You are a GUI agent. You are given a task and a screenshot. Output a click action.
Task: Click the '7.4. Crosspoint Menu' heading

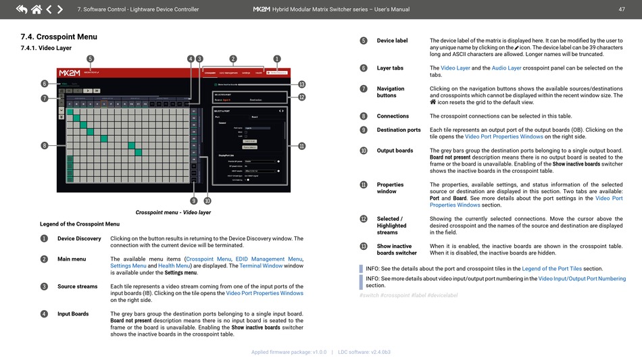coord(59,37)
